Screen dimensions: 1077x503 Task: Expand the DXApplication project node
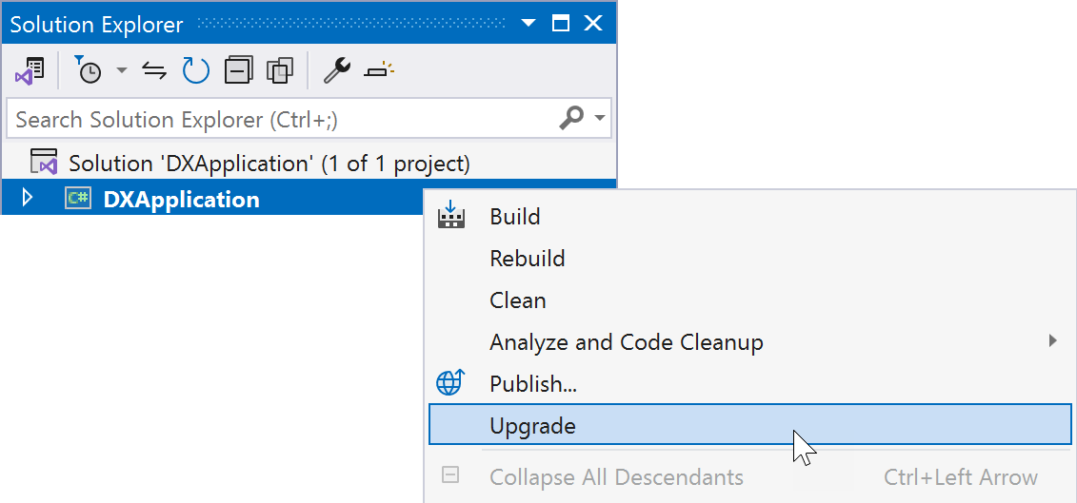coord(27,199)
